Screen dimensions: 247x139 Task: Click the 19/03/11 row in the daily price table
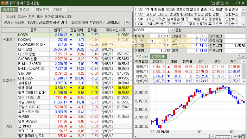click(x=188, y=71)
